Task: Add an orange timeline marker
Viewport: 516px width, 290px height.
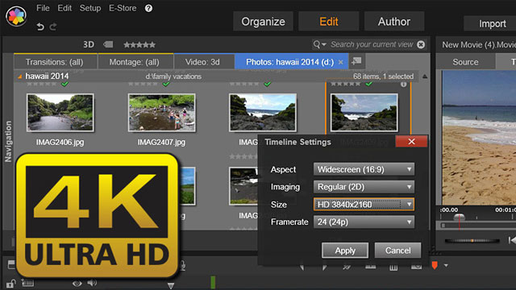Action: tap(435, 265)
